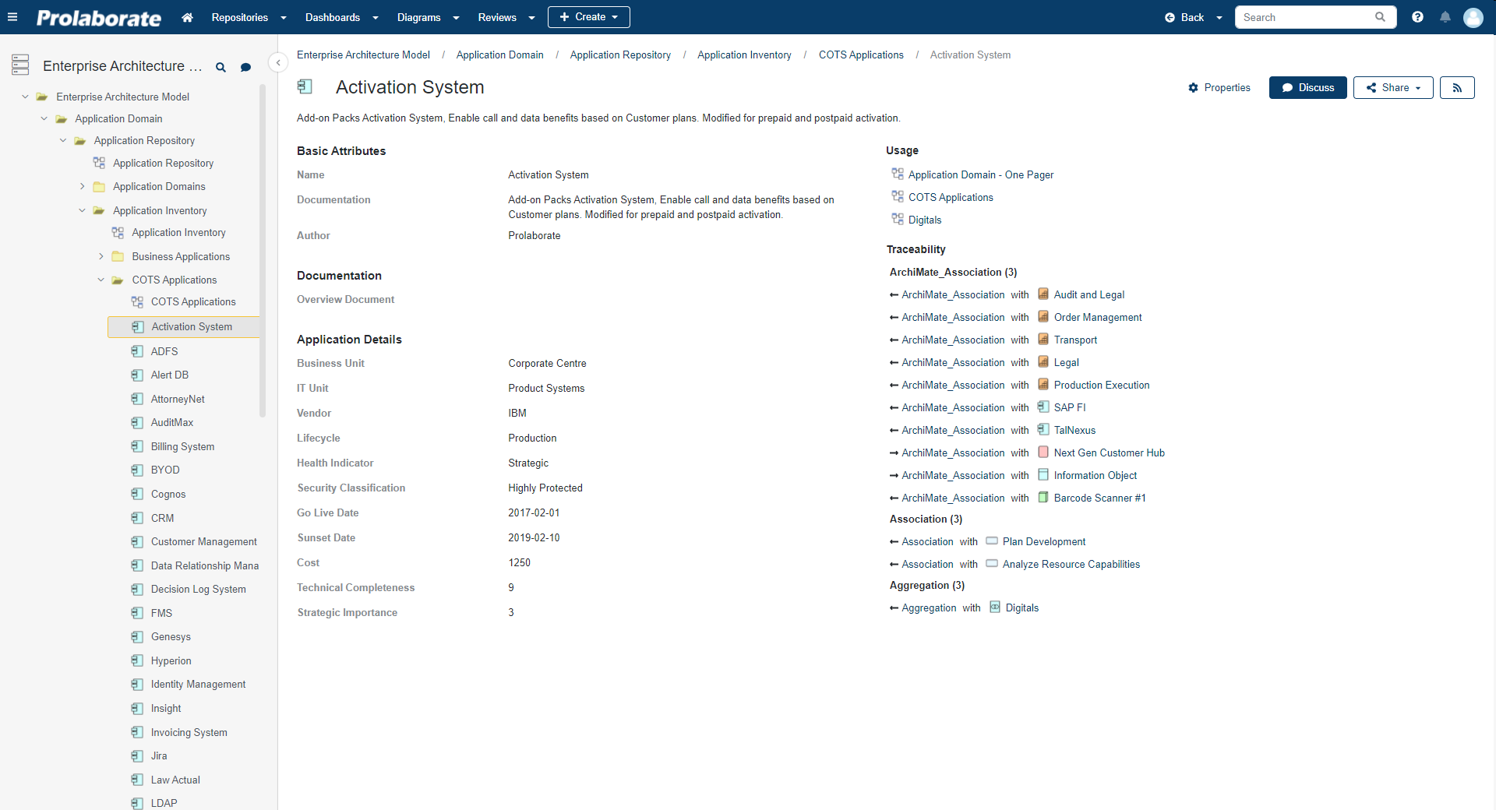Image resolution: width=1496 pixels, height=810 pixels.
Task: Select Hyperion in the tree
Action: click(171, 660)
